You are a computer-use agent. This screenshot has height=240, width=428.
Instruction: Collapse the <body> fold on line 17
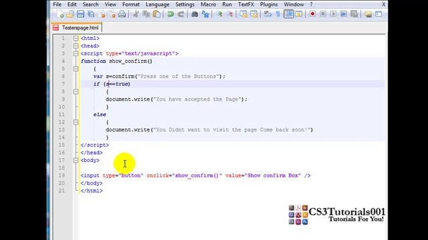click(76, 160)
